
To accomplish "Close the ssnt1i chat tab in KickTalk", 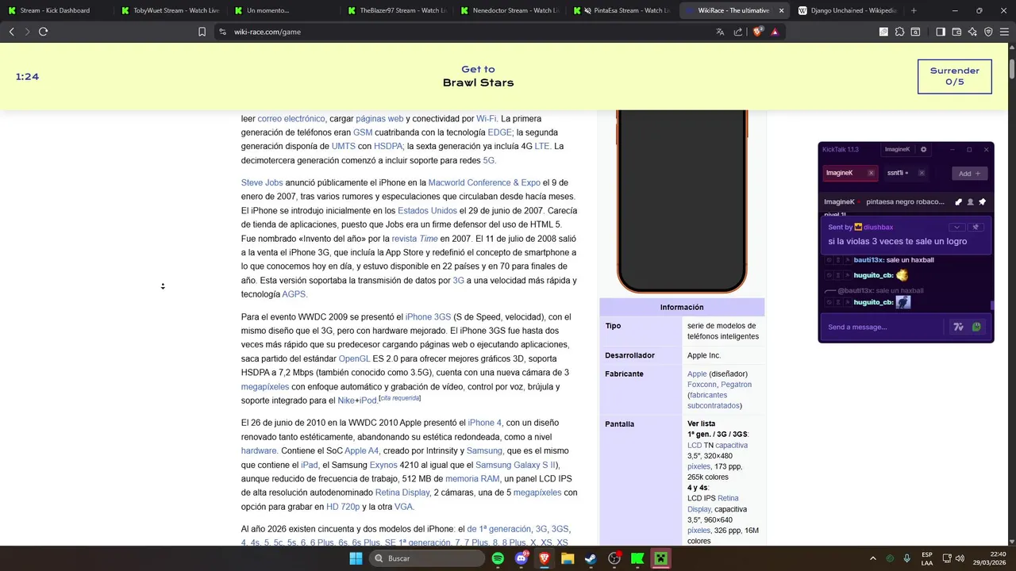I will pyautogui.click(x=922, y=173).
